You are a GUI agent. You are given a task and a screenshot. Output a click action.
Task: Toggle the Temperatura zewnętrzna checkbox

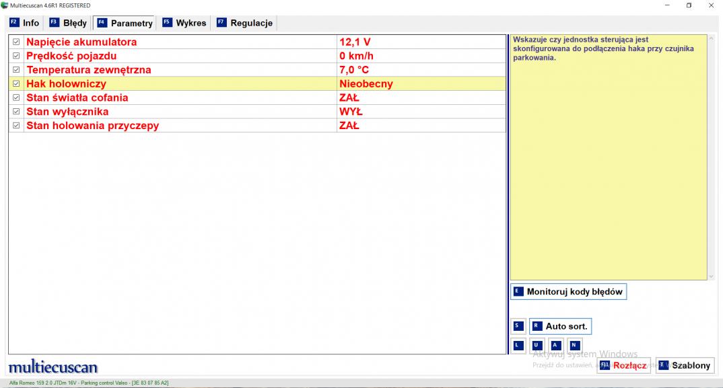16,69
